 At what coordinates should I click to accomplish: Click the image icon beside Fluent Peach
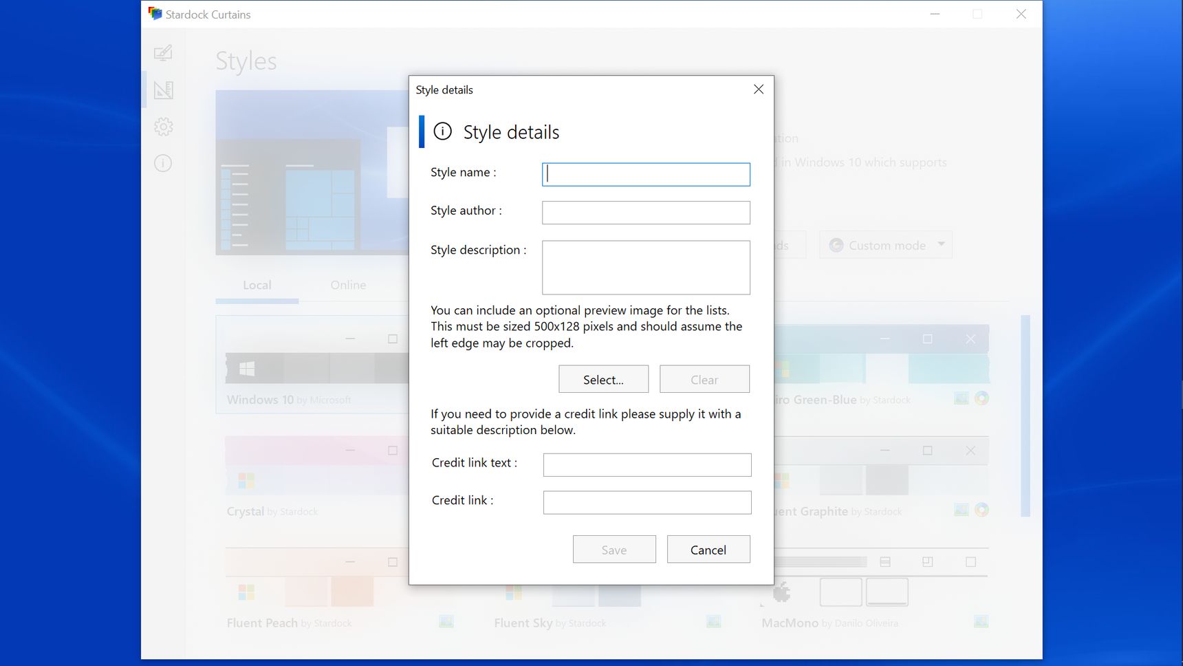(446, 622)
